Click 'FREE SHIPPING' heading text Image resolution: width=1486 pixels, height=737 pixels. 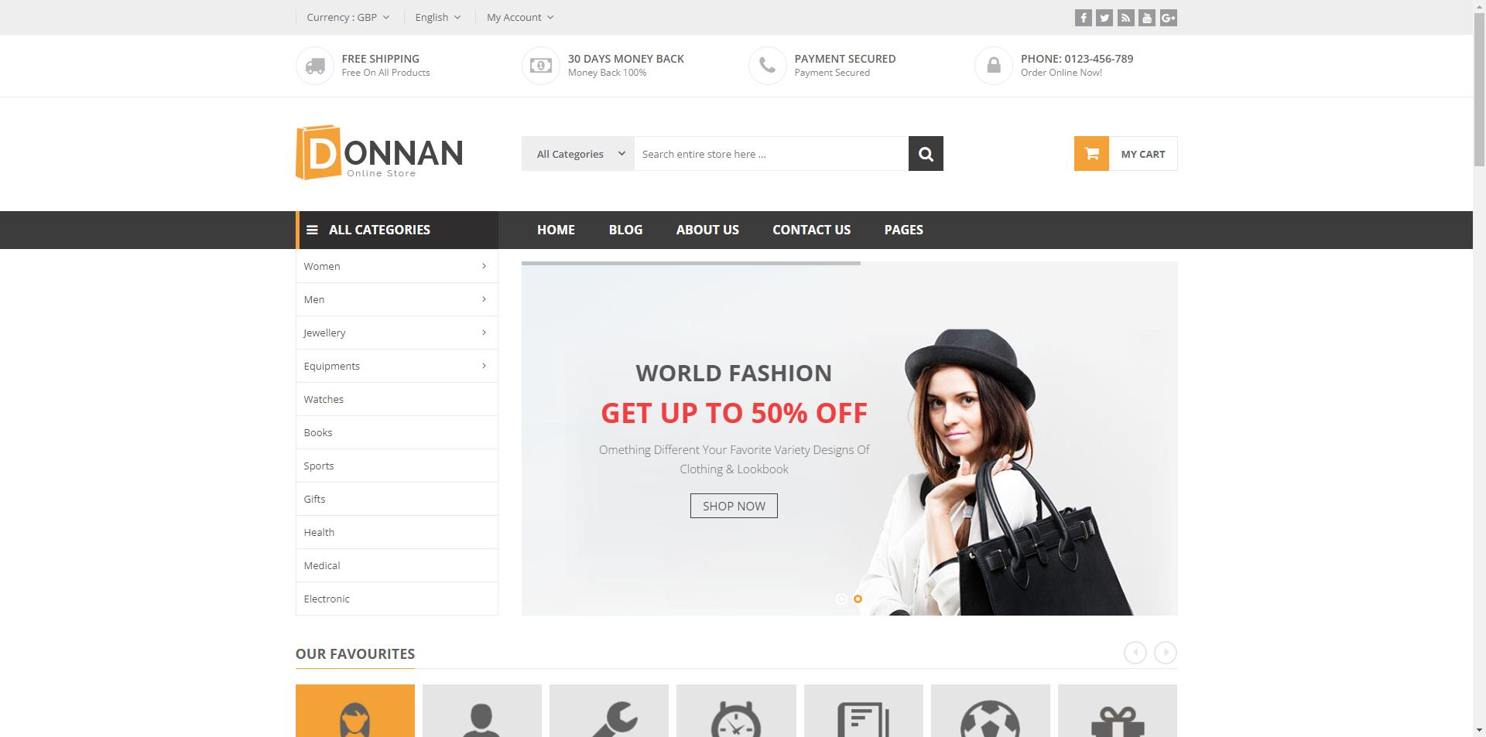[x=381, y=59]
